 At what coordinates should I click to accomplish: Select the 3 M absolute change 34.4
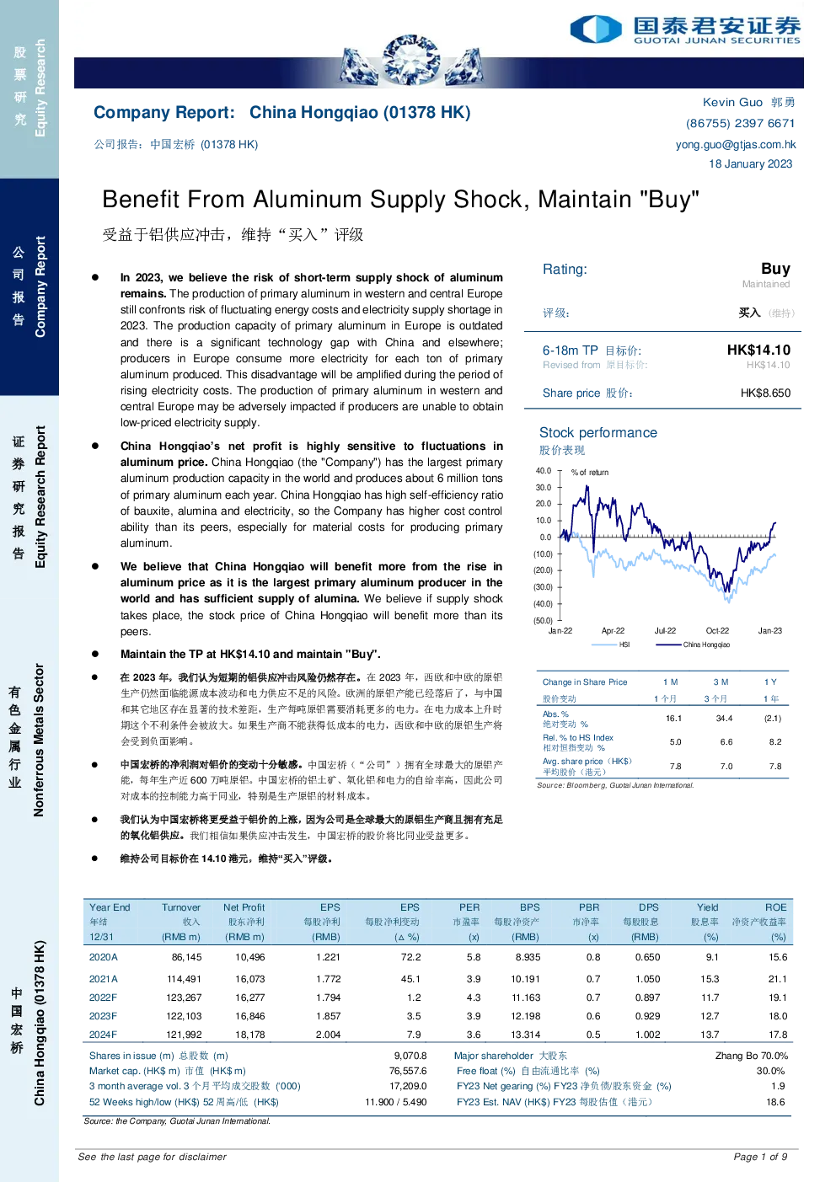[x=724, y=719]
